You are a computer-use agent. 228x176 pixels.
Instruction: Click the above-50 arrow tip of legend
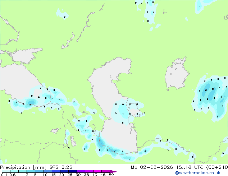(x=114, y=171)
